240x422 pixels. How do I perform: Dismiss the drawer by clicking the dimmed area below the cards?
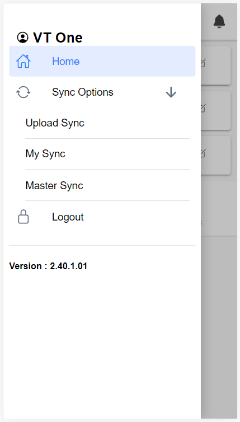coord(219,323)
